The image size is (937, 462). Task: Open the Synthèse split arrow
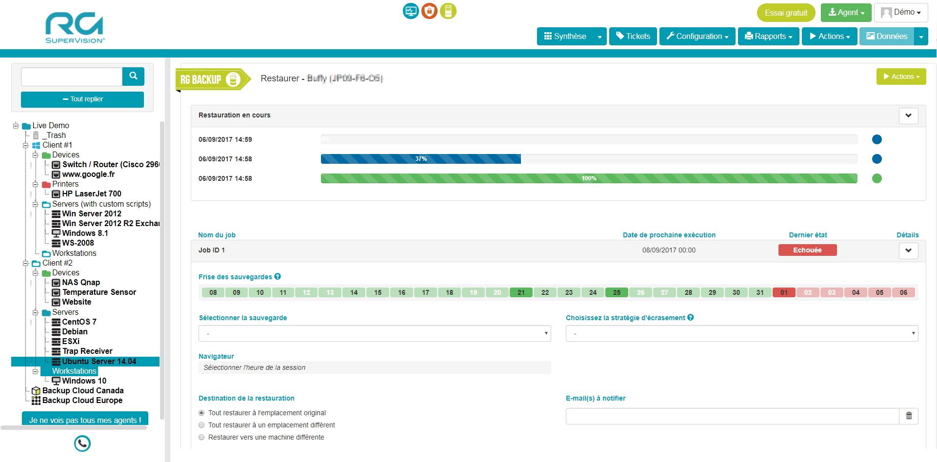coord(599,37)
